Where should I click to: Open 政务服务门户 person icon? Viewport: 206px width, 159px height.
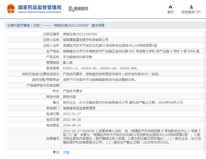click(191, 7)
